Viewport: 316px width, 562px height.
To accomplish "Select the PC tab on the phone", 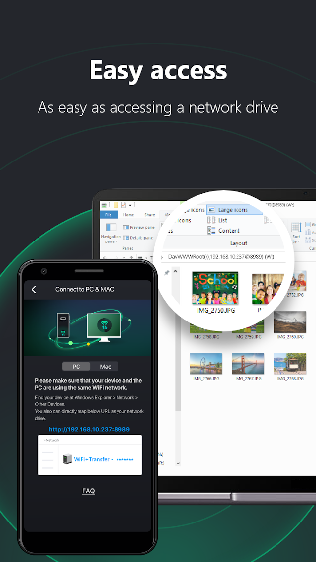I will click(77, 366).
